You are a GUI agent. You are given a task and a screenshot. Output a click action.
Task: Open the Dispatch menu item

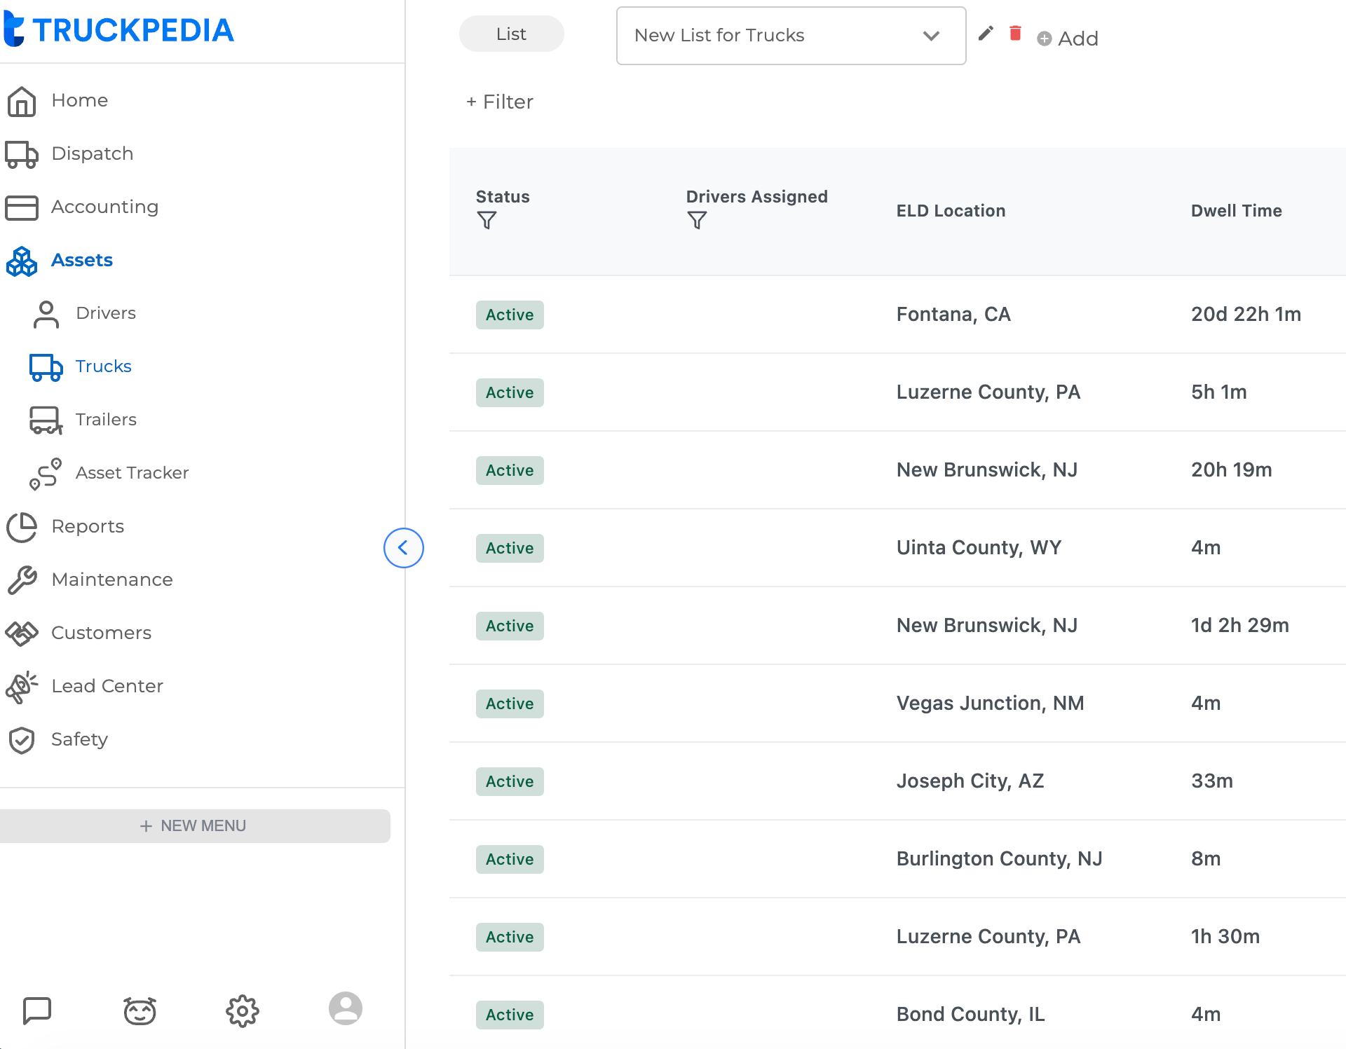pyautogui.click(x=92, y=153)
